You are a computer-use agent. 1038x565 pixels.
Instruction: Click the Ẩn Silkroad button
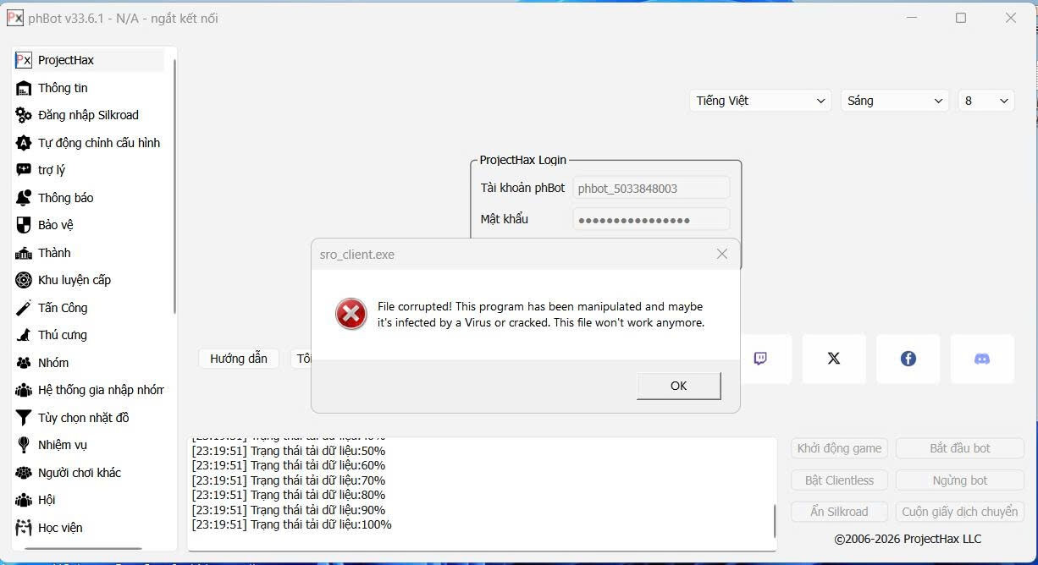[x=839, y=512]
